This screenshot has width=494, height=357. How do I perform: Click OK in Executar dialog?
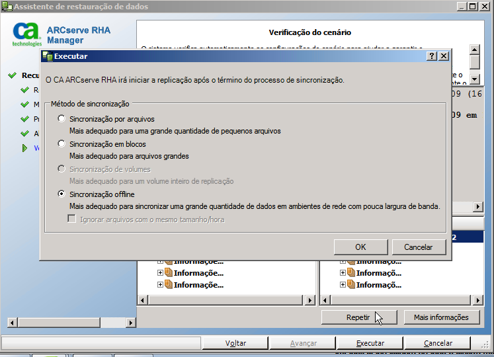point(360,247)
